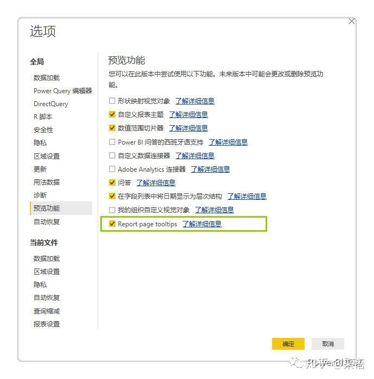Viewport: 374px width, 379px height.
Task: Enable 自定义数据连接器 checkbox
Action: pos(112,155)
